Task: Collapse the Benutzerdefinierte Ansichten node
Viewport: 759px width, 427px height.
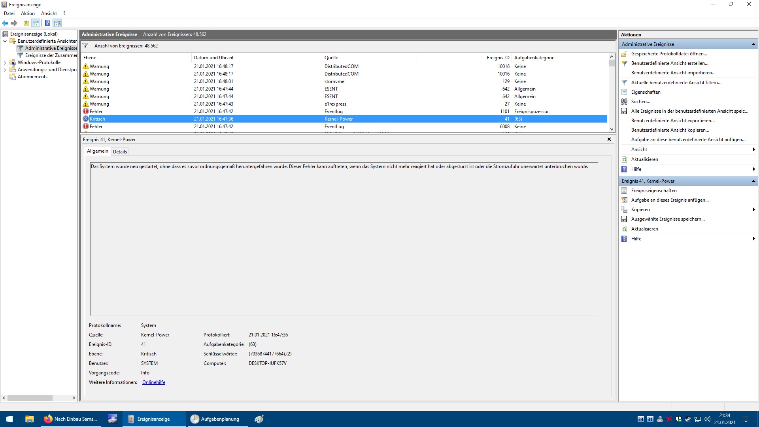Action: 5,41
